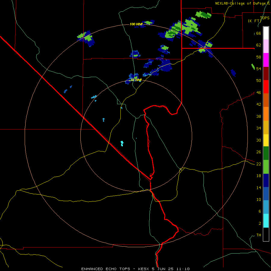Click the 100 NMI range ring label
The height and width of the screenshot is (271, 271).
click(136, 24)
